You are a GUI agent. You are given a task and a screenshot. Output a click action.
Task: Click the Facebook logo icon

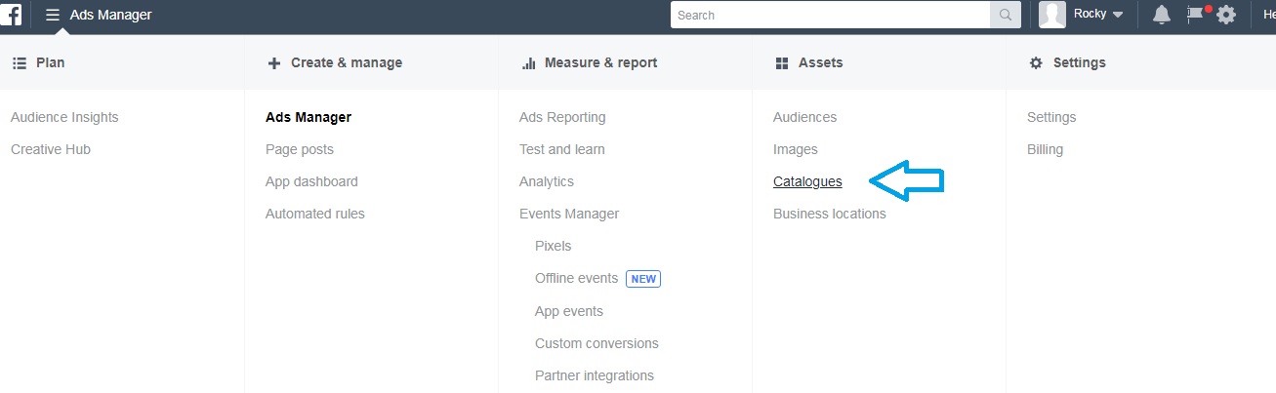point(12,15)
